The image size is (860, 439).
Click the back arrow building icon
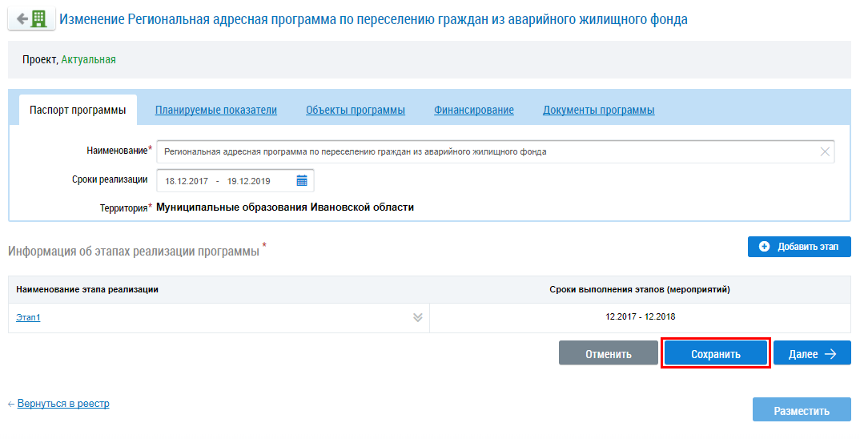(31, 19)
